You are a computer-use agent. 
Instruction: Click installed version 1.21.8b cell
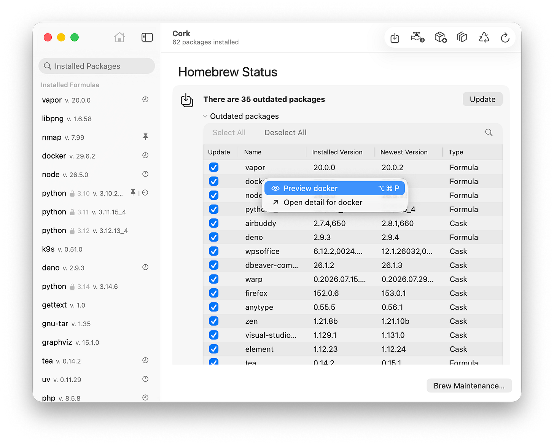pos(326,321)
